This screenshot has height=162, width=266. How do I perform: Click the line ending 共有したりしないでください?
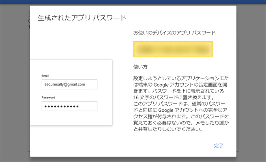click(168, 129)
